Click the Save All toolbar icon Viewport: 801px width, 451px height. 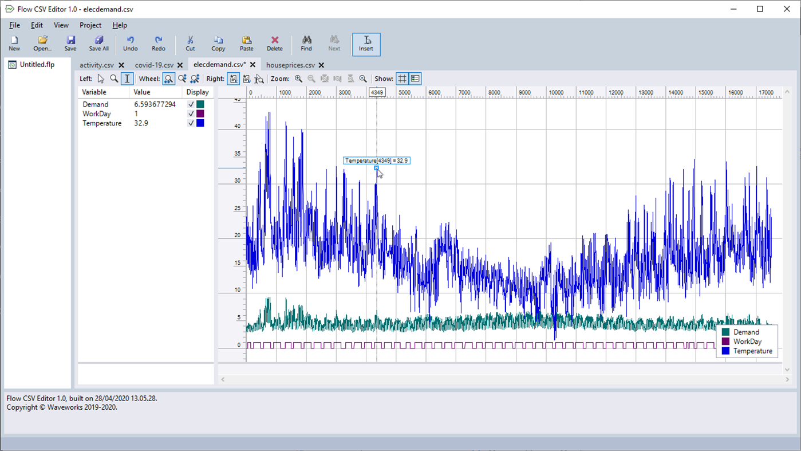98,43
